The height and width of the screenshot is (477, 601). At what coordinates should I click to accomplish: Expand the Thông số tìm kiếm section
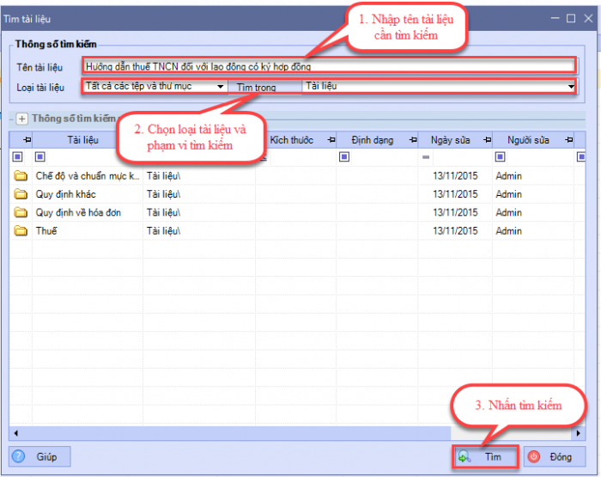(21, 119)
